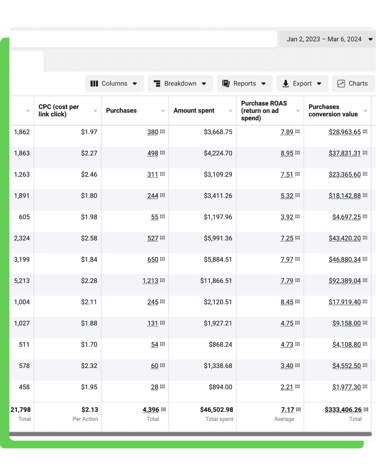
Task: Open Purchases conversion value column options arrow
Action: 366,111
